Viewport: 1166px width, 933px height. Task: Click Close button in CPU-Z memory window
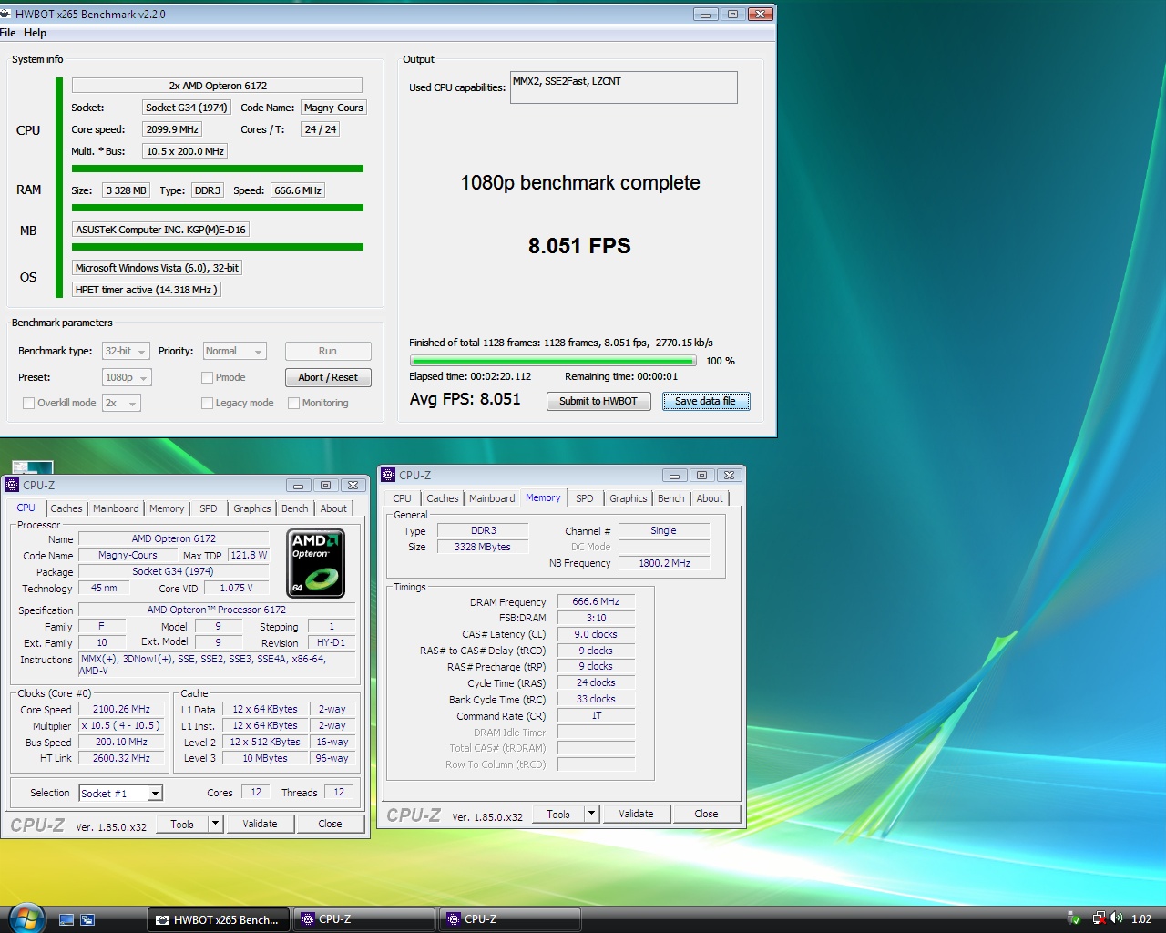[706, 814]
